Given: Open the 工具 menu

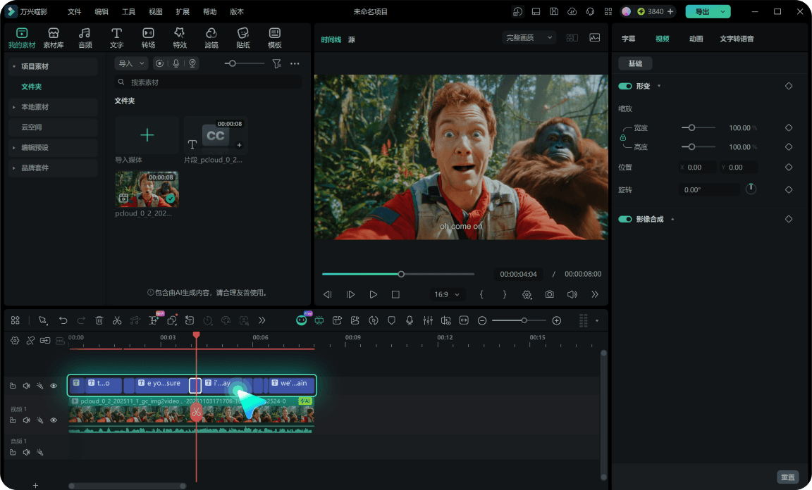Looking at the screenshot, I should coord(128,11).
